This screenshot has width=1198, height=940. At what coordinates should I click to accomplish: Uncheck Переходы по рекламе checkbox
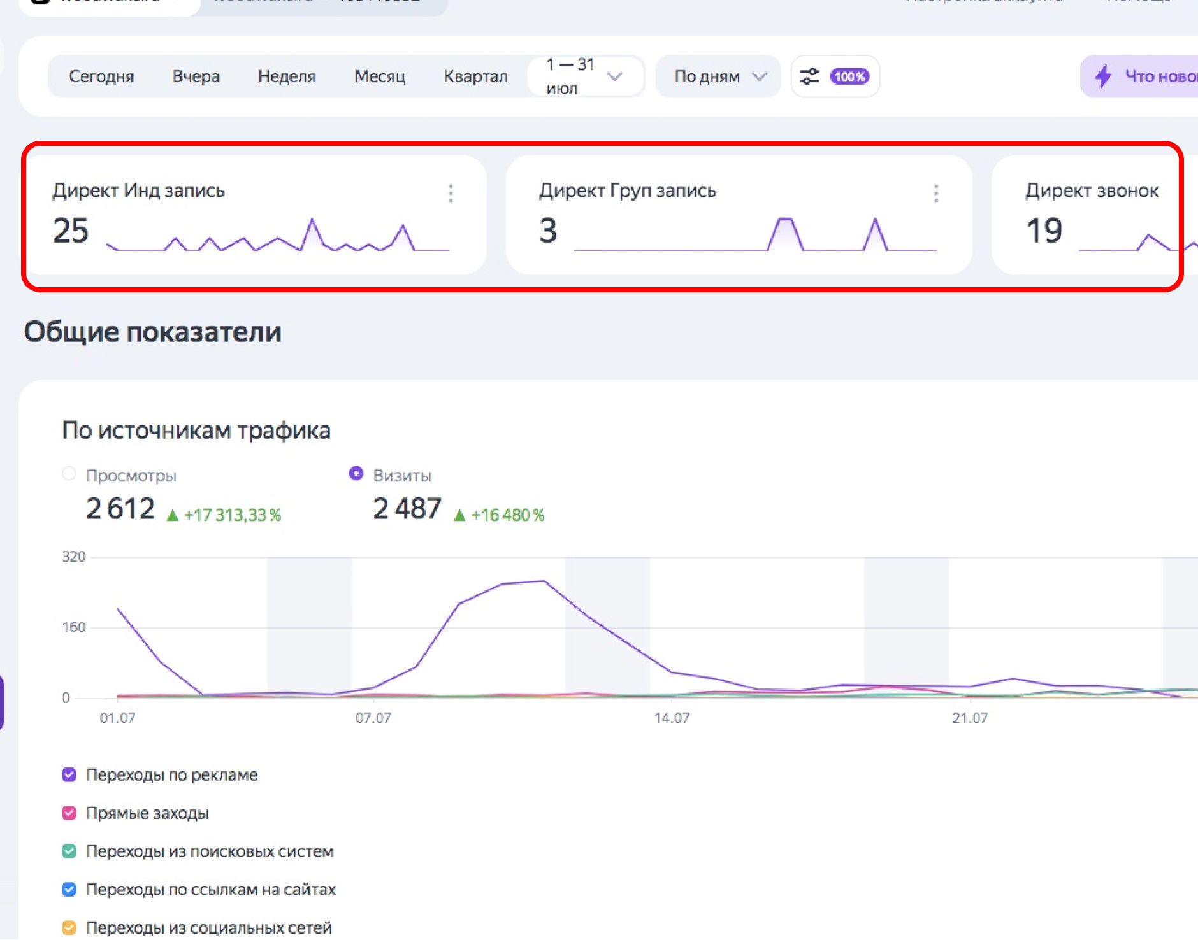(69, 774)
